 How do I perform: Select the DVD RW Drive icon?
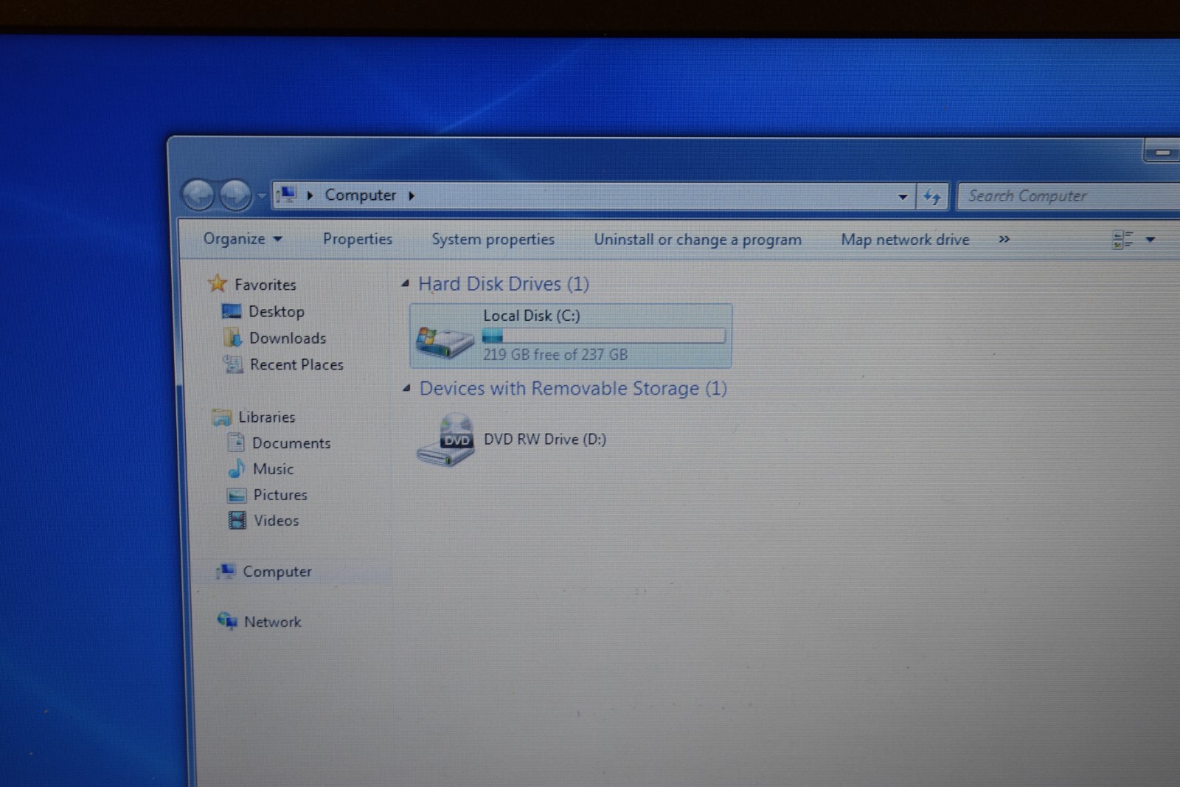pyautogui.click(x=446, y=440)
